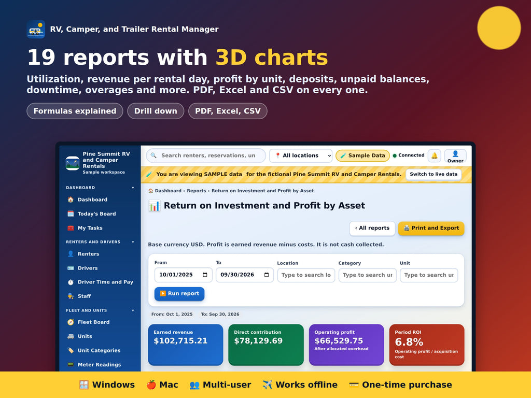Collapse the Fleet and Units section

(x=133, y=310)
